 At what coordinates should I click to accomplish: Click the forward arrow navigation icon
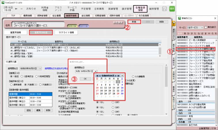pos(21,9)
